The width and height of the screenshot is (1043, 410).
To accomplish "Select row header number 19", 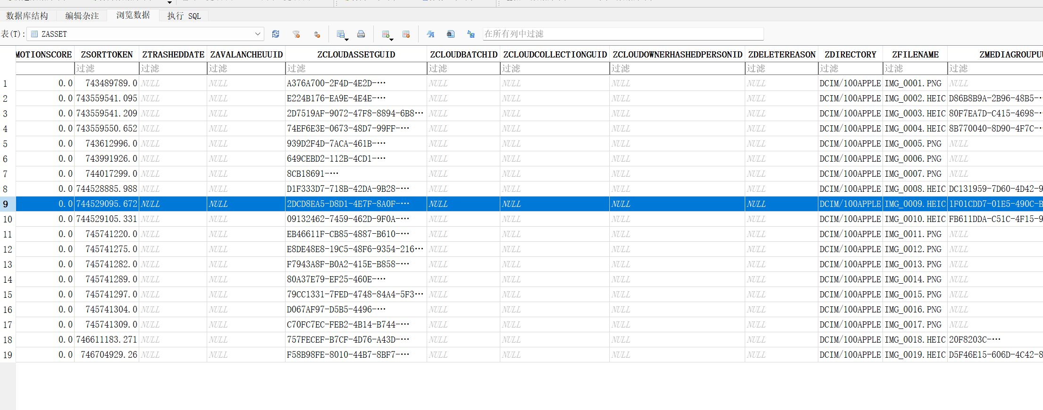I will coord(8,355).
